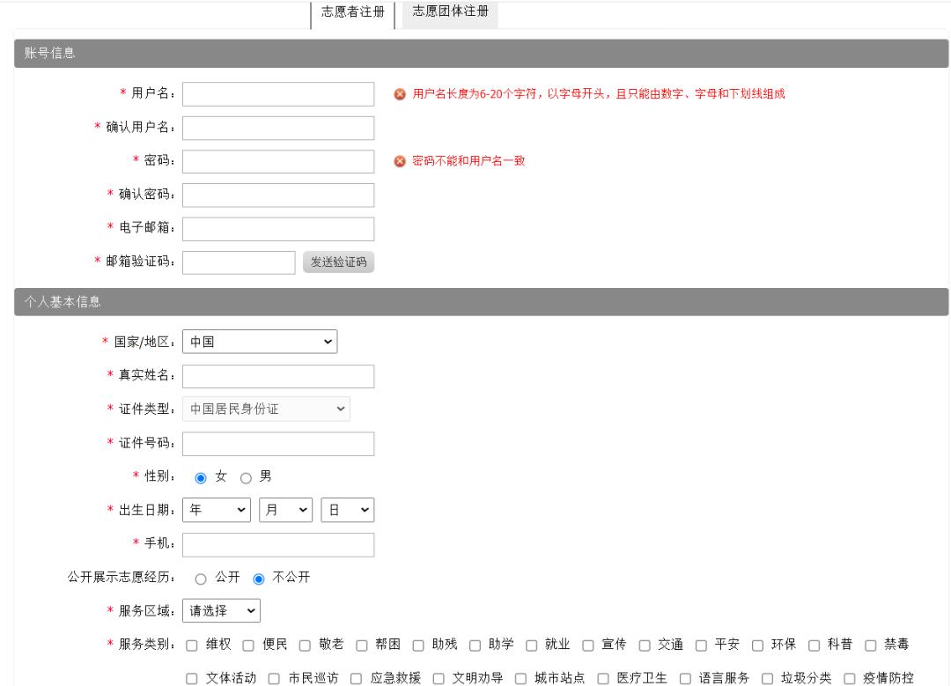Open the 国家/地区 dropdown
Viewport: 951px width, 686px height.
tap(260, 342)
